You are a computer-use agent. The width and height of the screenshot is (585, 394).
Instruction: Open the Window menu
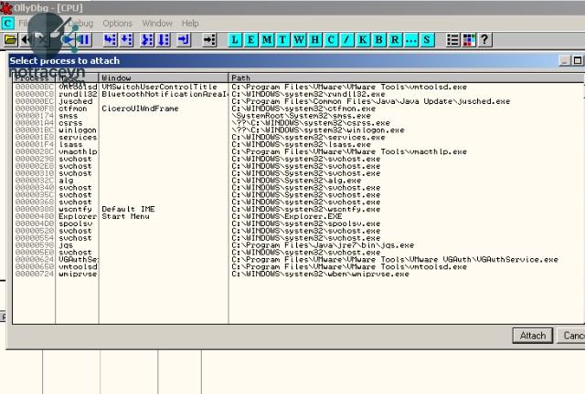pyautogui.click(x=157, y=24)
